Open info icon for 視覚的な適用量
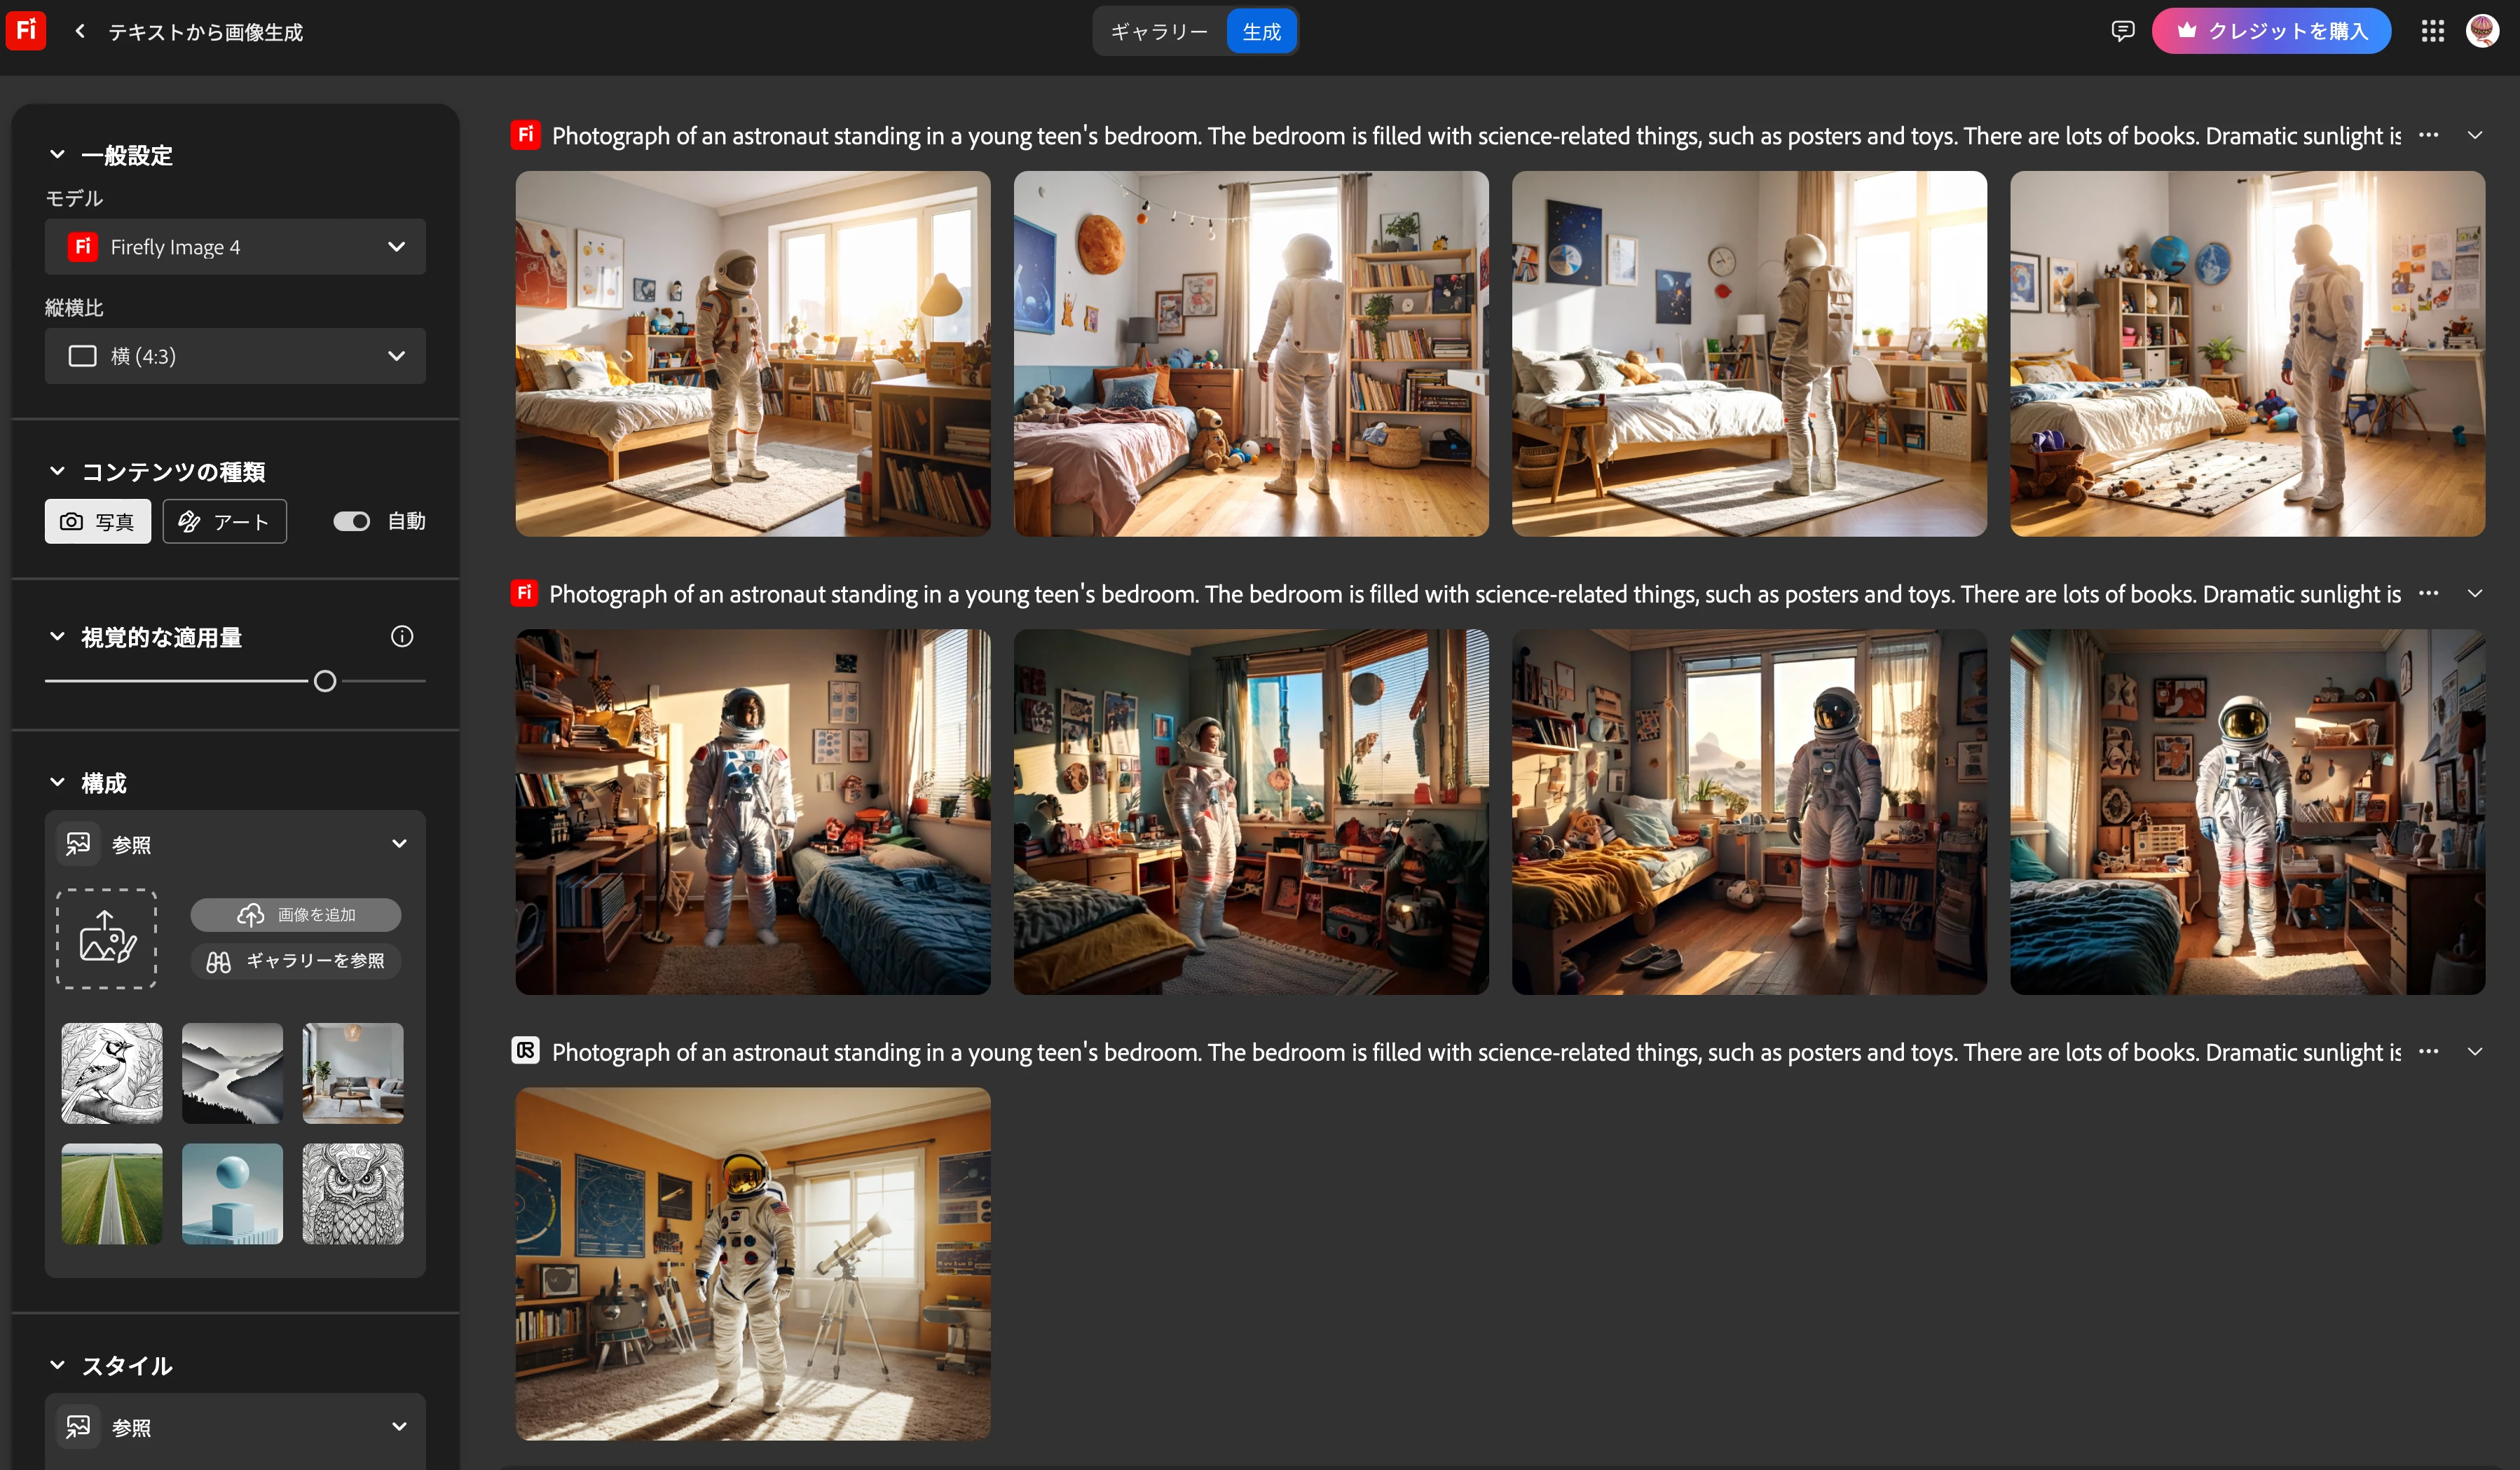2520x1470 pixels. [402, 636]
